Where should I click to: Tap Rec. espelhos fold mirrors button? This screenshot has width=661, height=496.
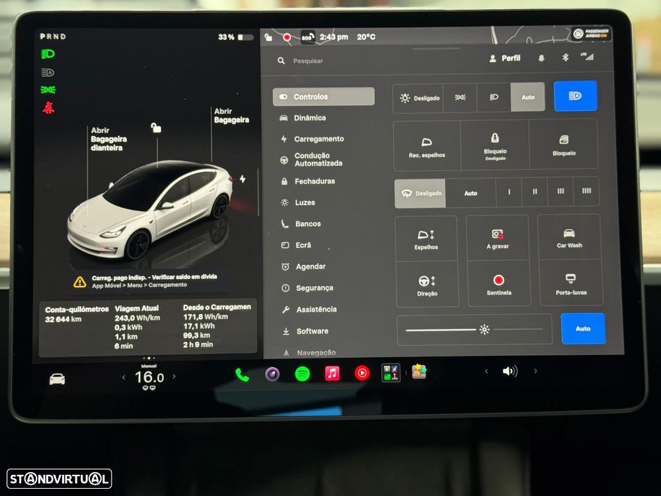(x=426, y=146)
